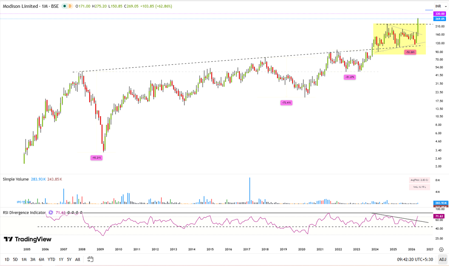Click the 54.00 price scale value
Screen dimensions: 449x266
[x=440, y=67]
